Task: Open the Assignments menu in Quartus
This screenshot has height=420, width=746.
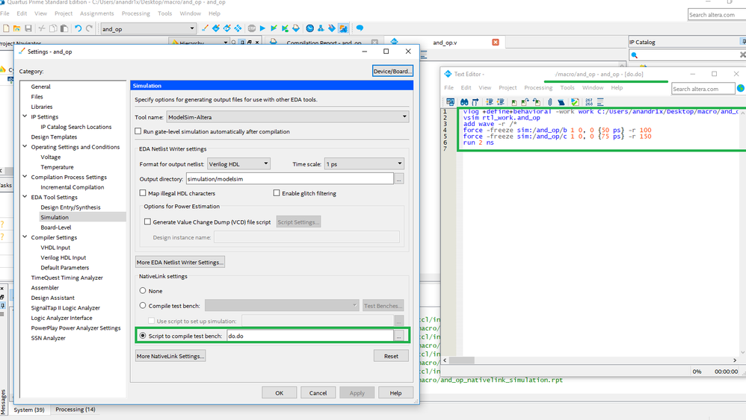Action: pyautogui.click(x=96, y=13)
